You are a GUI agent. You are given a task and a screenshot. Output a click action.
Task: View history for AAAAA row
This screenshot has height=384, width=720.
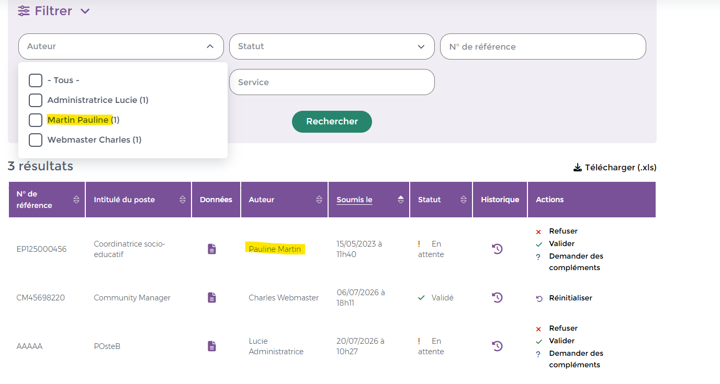497,346
